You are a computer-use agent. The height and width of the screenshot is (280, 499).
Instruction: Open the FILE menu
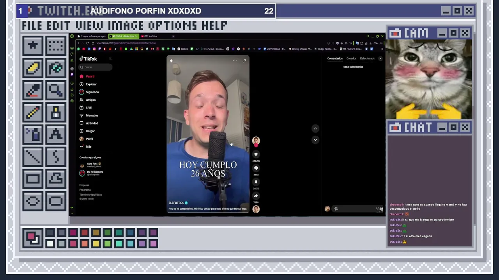point(33,26)
